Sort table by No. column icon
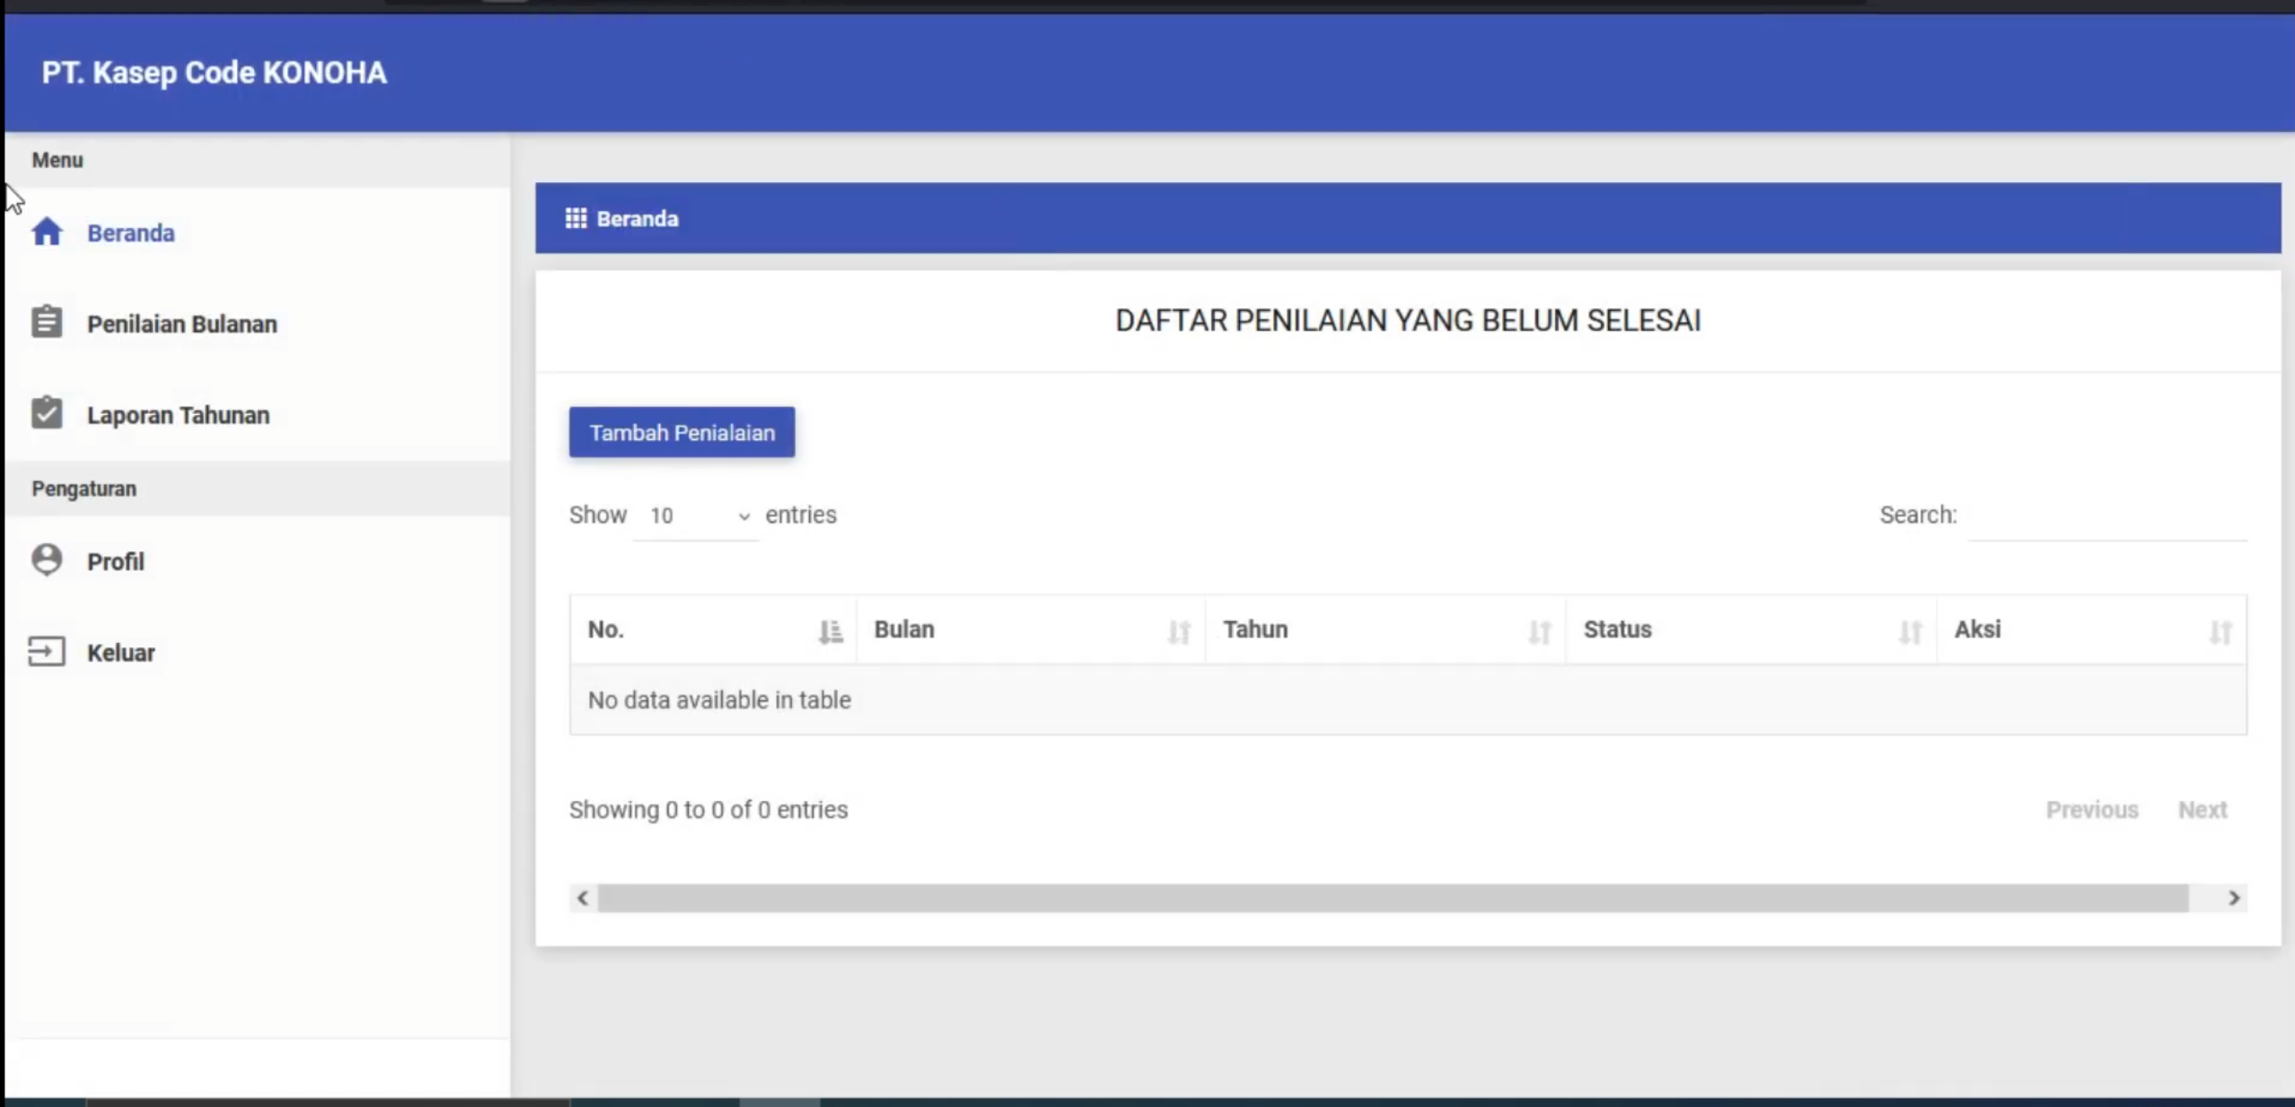This screenshot has width=2295, height=1107. point(831,632)
